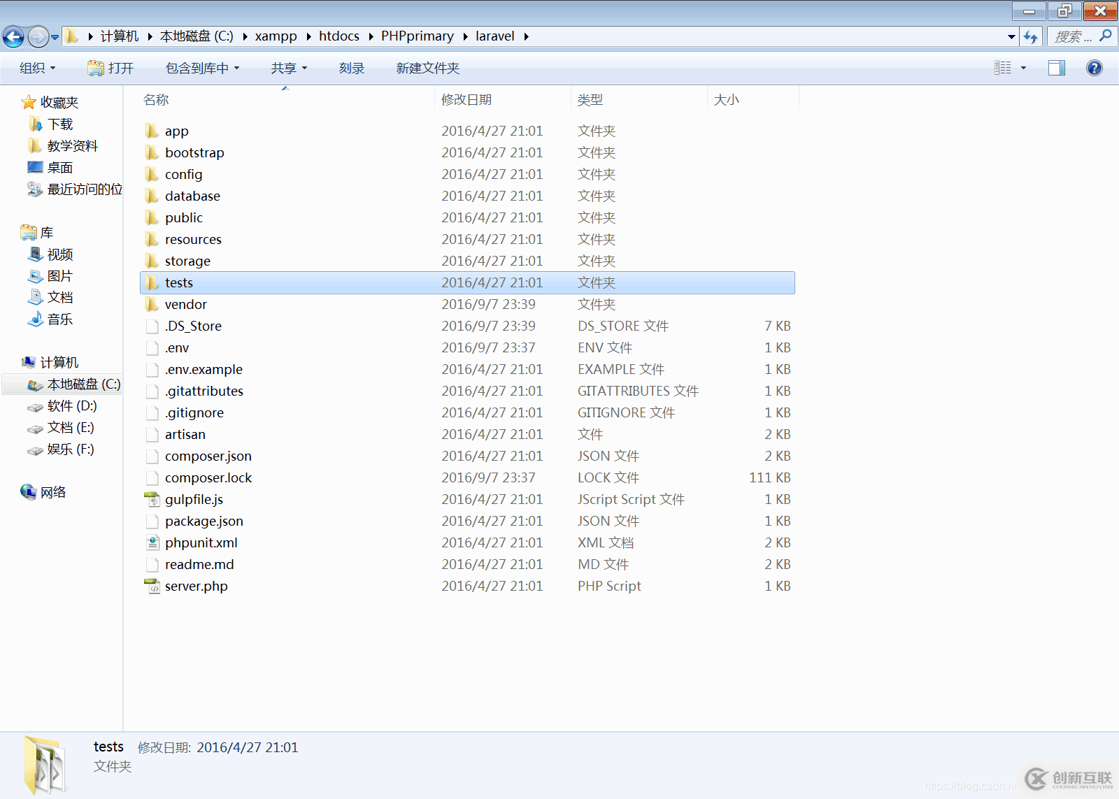Image resolution: width=1119 pixels, height=799 pixels.
Task: Open the 文档 library
Action: [x=60, y=298]
